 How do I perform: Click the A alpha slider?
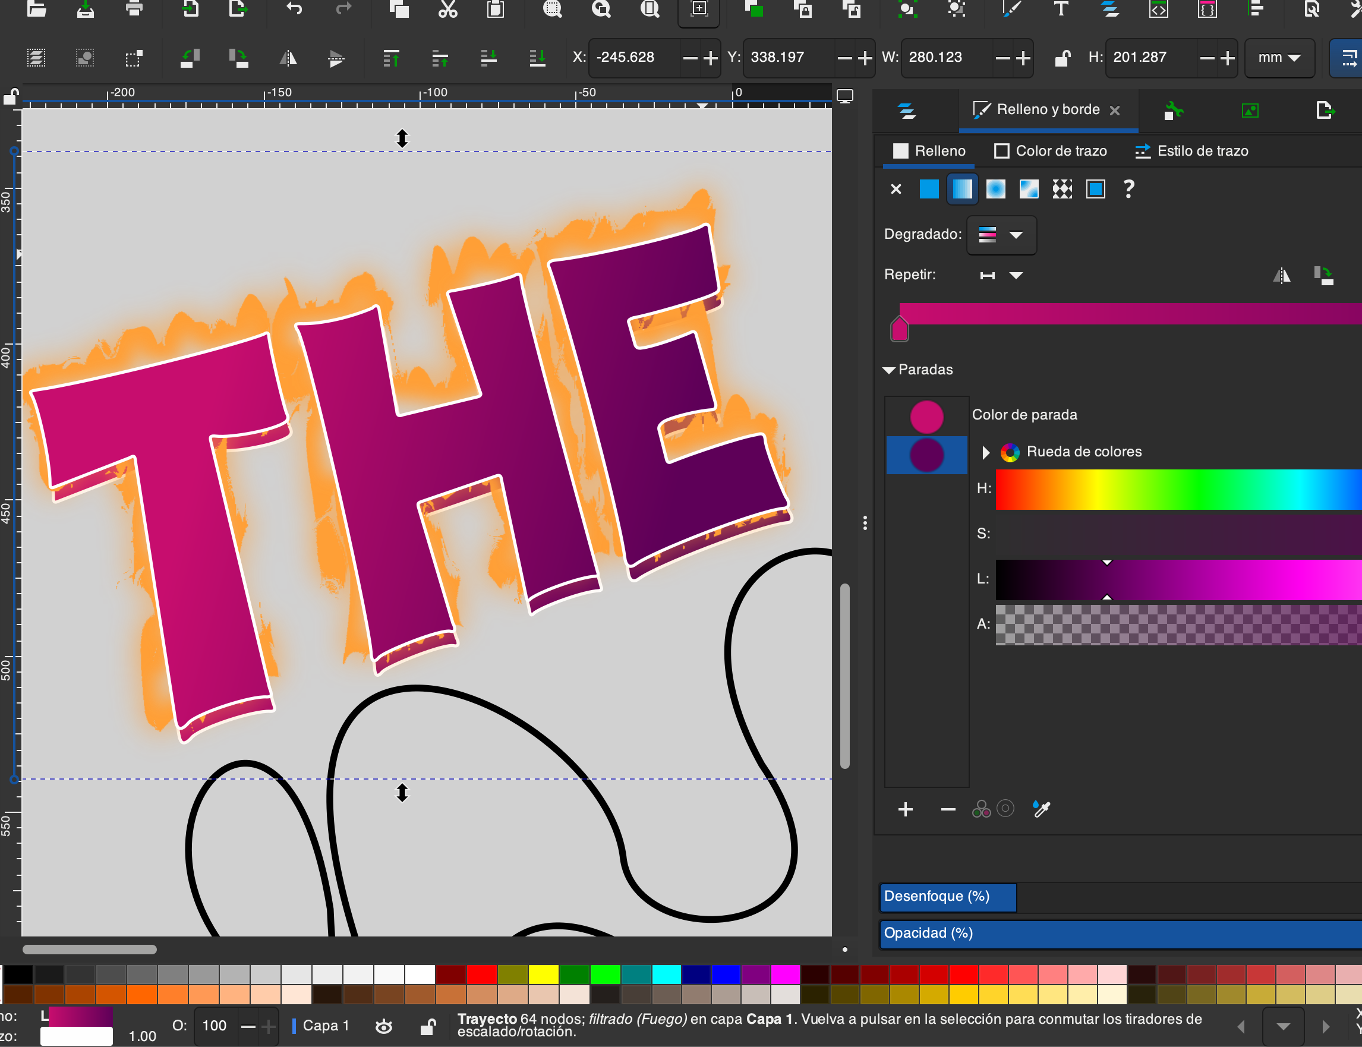(x=1178, y=625)
